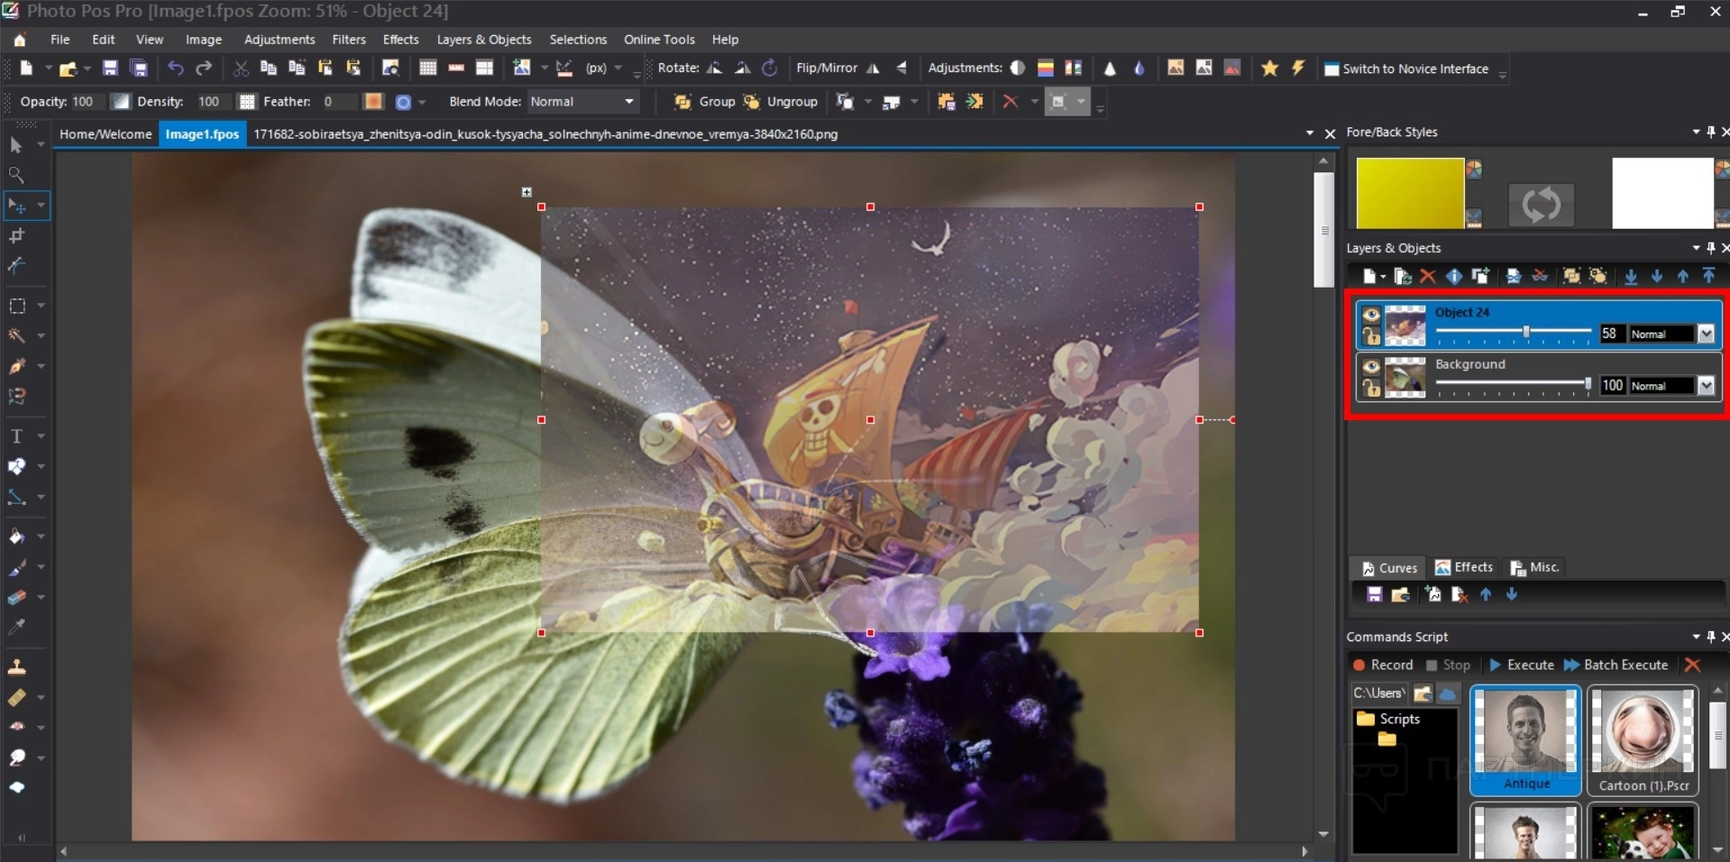Open the Filters menu

pyautogui.click(x=348, y=40)
